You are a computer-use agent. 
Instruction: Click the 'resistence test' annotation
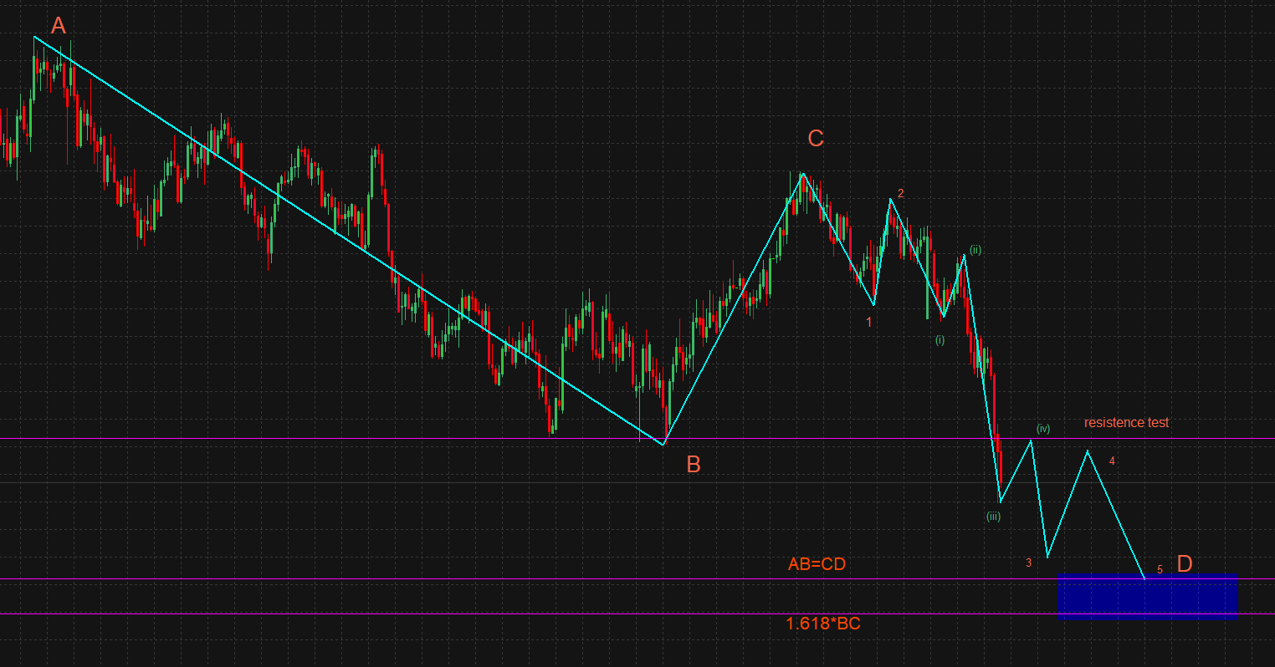click(x=1127, y=423)
